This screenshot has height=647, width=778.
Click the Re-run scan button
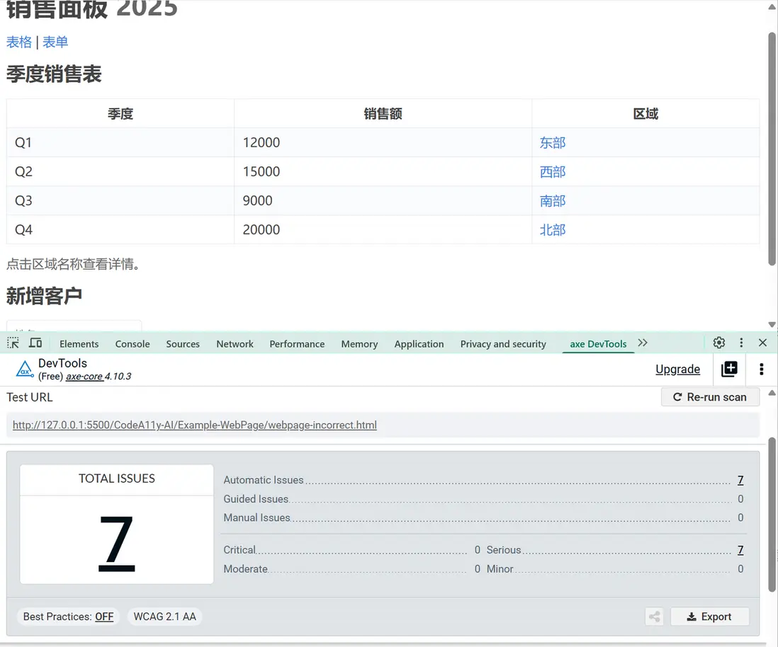click(x=710, y=397)
